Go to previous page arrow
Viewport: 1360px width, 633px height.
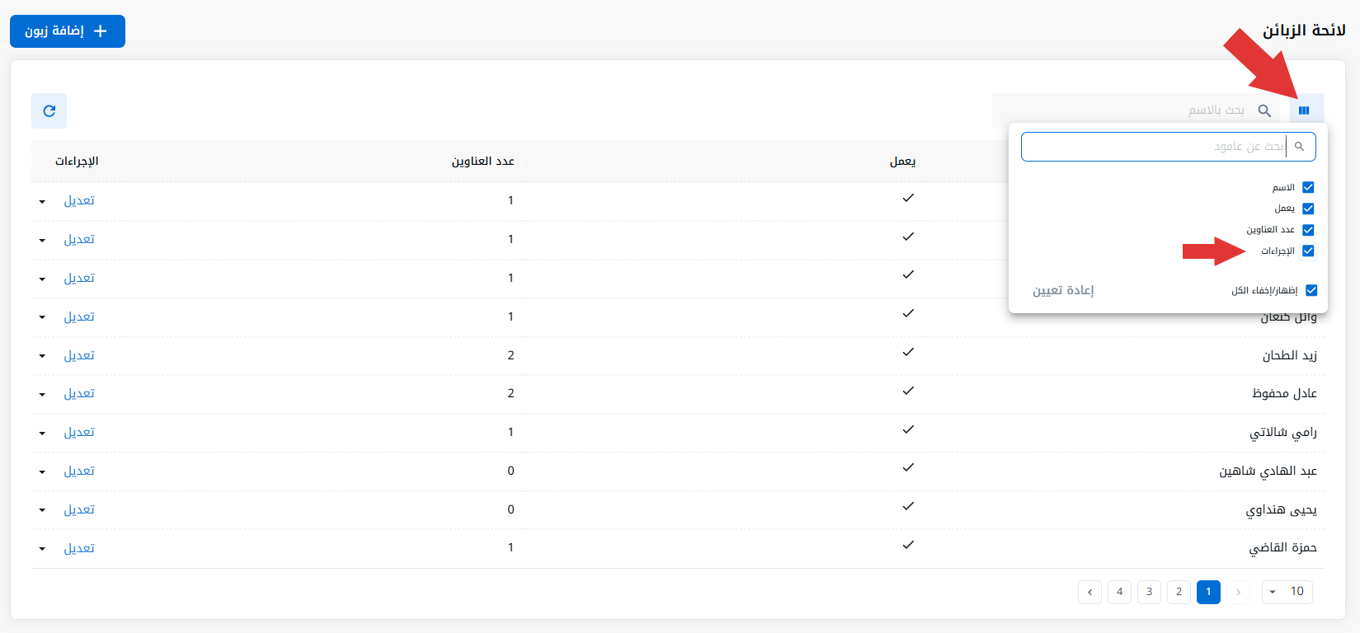(x=1238, y=592)
